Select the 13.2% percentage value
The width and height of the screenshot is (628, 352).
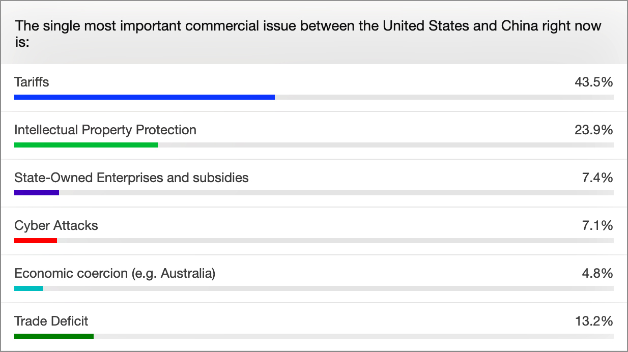click(593, 321)
